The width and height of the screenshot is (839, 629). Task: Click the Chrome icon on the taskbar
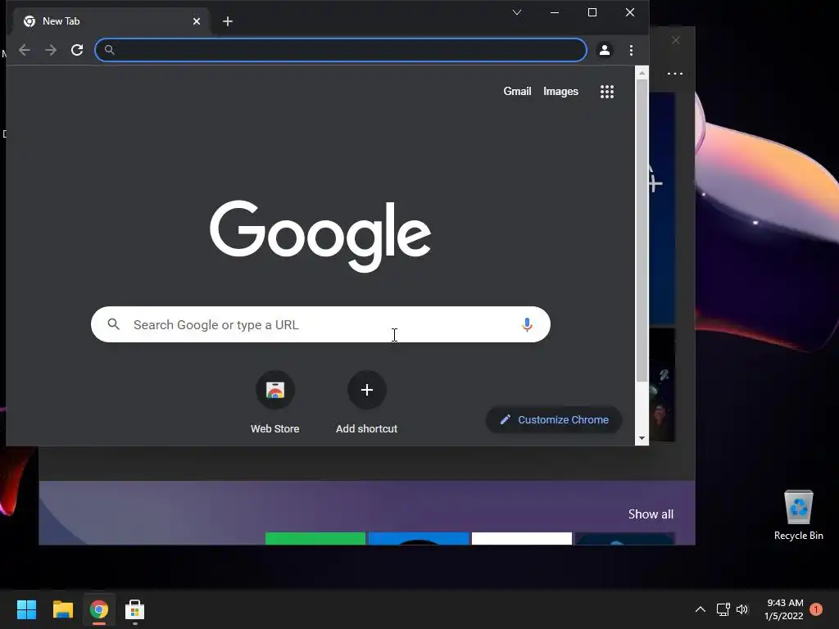tap(99, 609)
